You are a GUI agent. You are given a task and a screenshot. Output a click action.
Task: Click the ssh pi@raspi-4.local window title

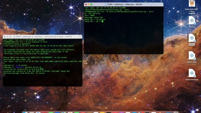pyautogui.click(x=44, y=37)
